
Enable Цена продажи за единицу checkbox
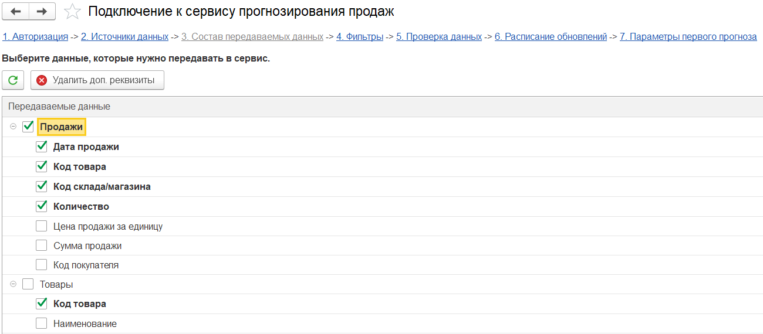42,226
